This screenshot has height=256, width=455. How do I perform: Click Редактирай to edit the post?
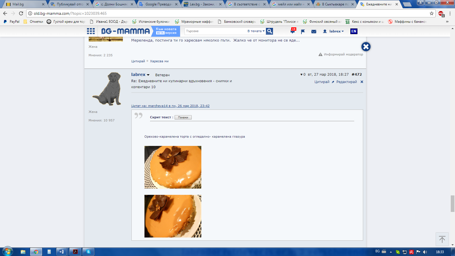346,82
